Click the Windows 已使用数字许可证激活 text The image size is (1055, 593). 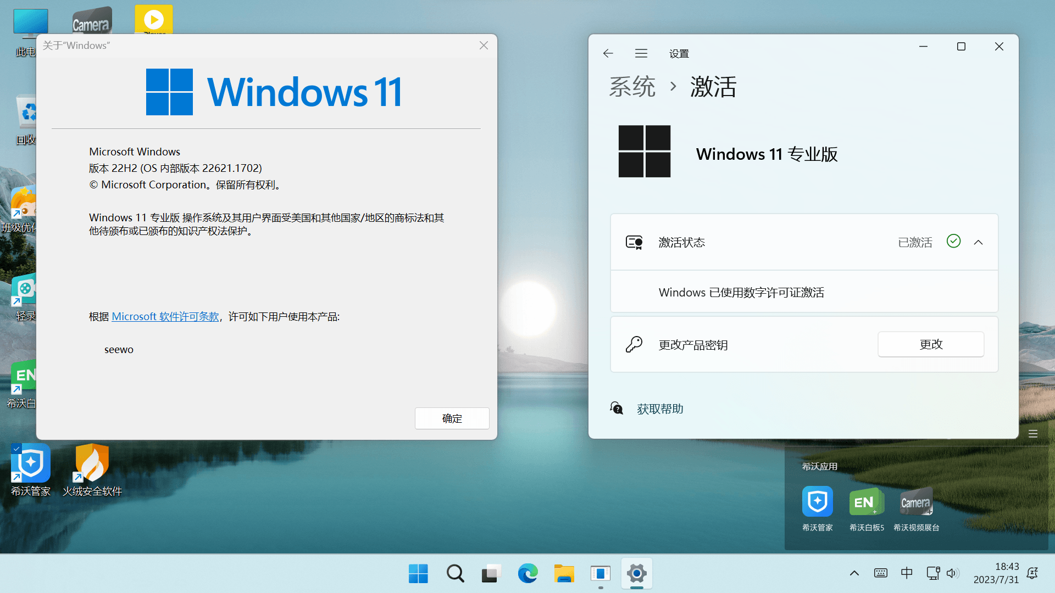(x=741, y=293)
